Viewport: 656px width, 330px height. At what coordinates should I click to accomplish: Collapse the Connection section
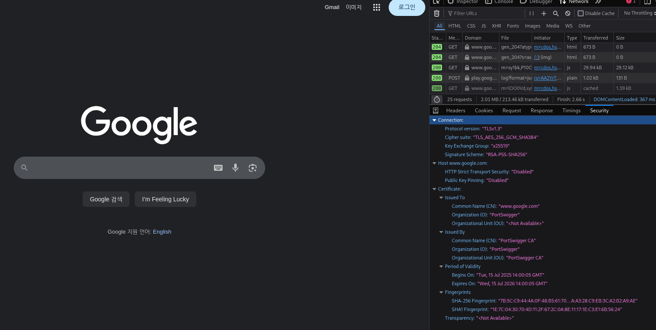(434, 120)
